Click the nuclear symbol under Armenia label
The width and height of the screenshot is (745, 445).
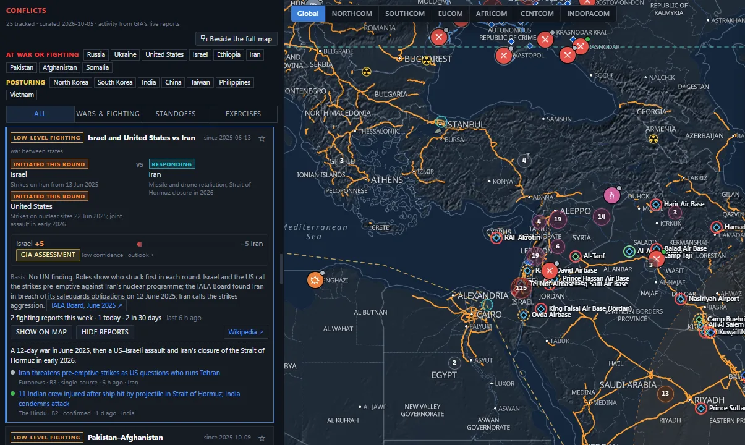653,138
